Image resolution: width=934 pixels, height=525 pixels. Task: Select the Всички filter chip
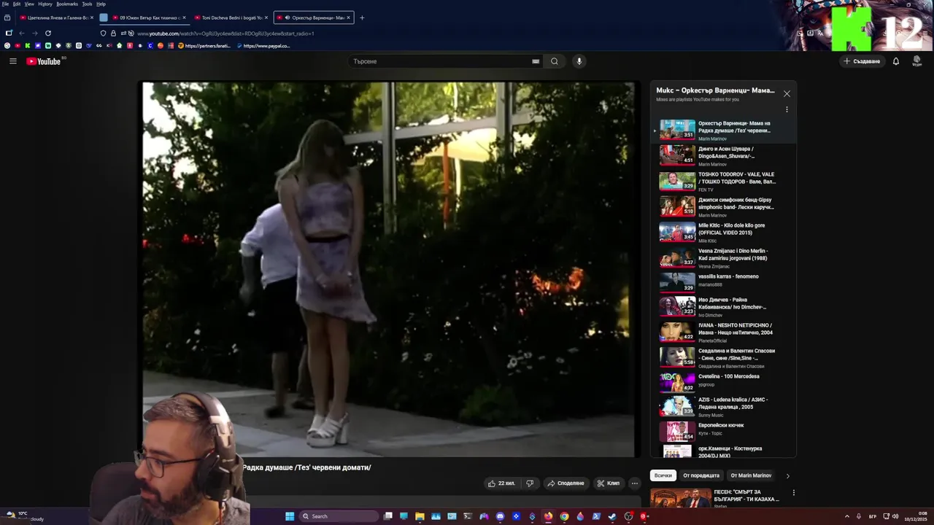tap(663, 475)
